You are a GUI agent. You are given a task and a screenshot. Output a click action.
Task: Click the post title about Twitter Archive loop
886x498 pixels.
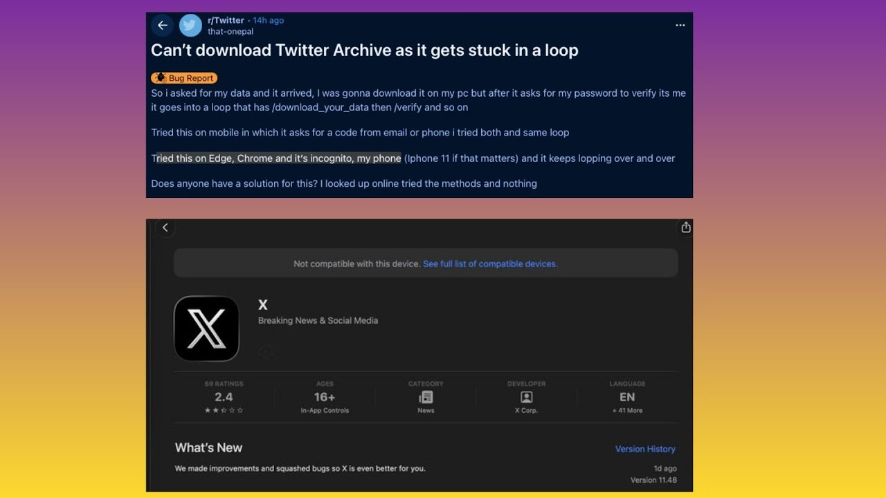365,50
